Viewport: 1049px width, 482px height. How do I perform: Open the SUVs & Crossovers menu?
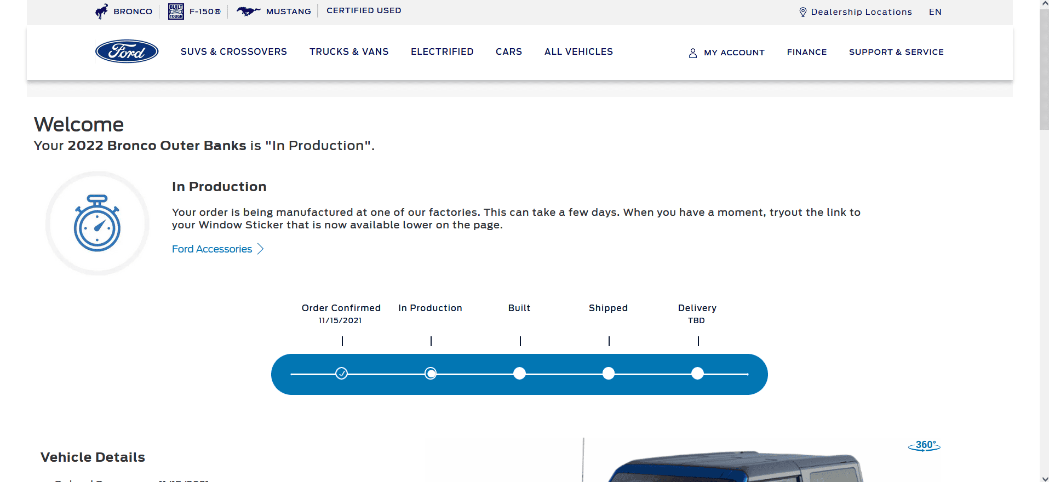click(x=234, y=51)
